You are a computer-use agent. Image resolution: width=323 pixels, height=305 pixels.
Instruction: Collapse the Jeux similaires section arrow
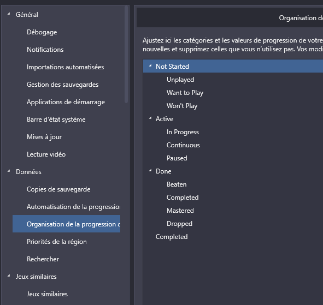(x=9, y=276)
